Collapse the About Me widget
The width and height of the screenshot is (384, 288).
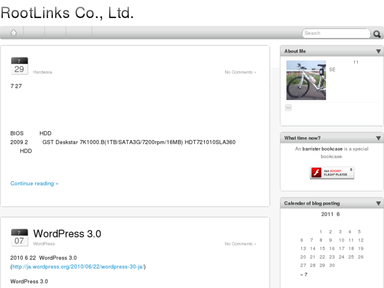[378, 51]
